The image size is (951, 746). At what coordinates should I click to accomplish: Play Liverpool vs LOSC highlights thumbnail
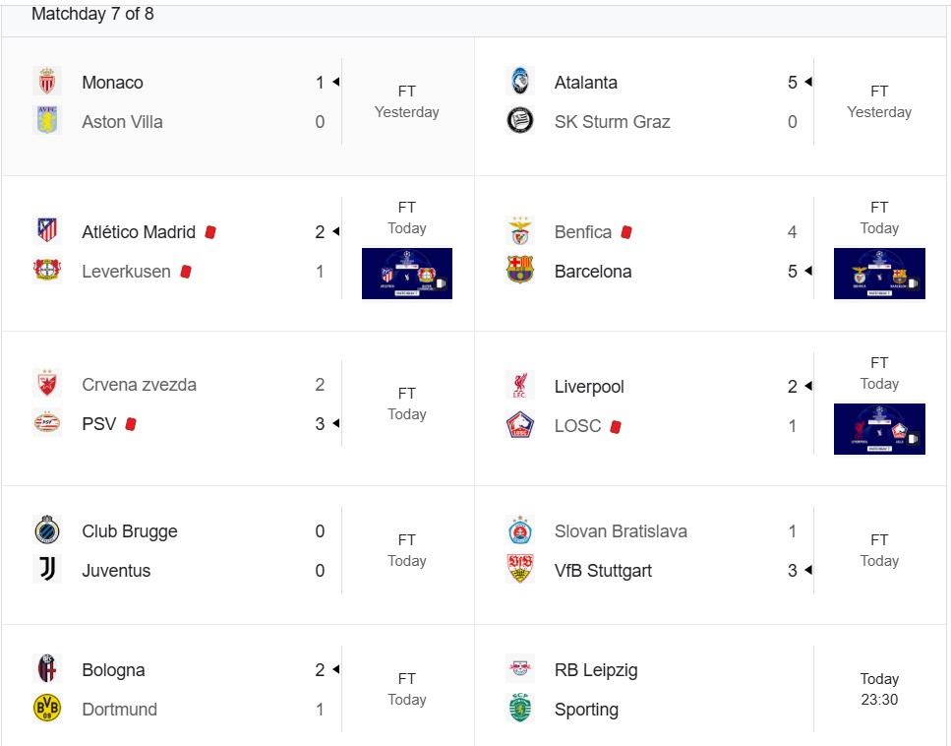879,428
